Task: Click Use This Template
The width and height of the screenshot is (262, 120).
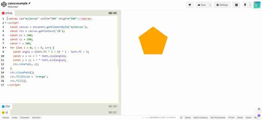Action: [x=218, y=117]
